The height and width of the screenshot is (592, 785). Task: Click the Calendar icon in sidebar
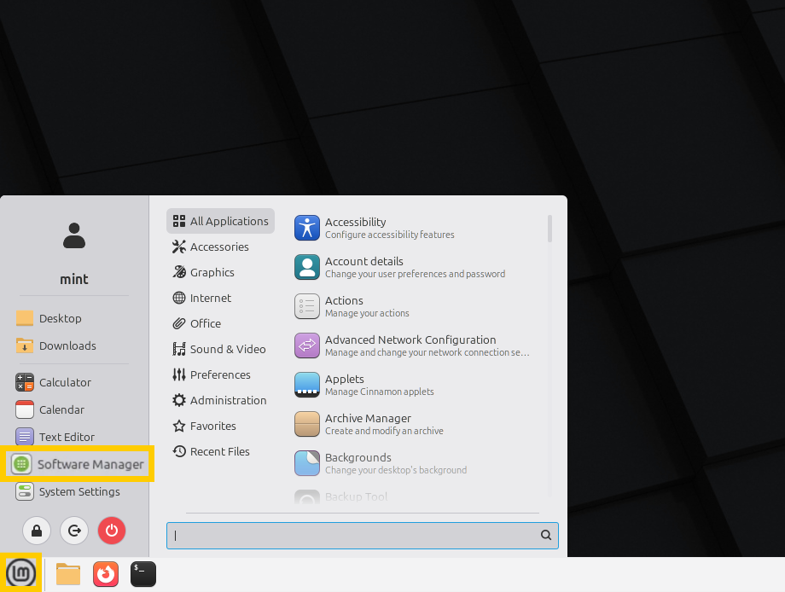point(25,409)
